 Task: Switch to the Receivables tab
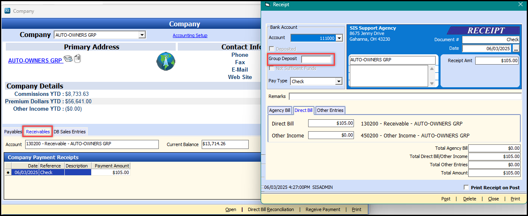click(x=38, y=132)
